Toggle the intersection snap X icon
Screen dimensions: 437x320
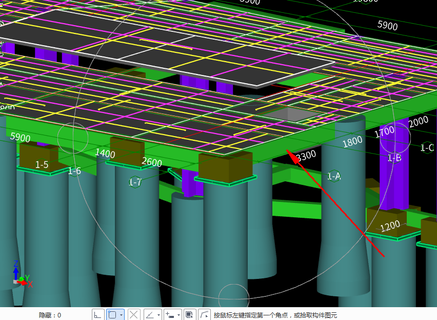point(134,315)
